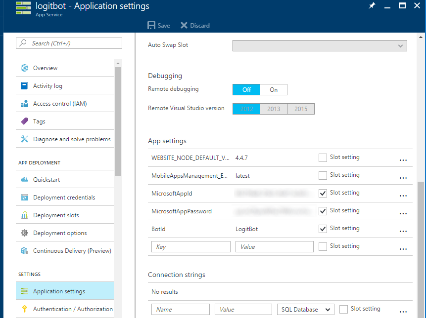Click the Save floppy disk icon

coord(151,26)
